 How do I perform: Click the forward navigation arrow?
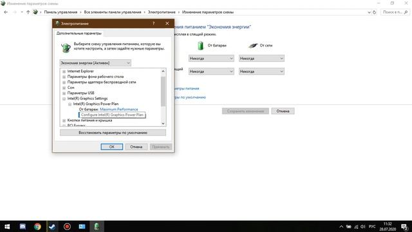(x=15, y=12)
